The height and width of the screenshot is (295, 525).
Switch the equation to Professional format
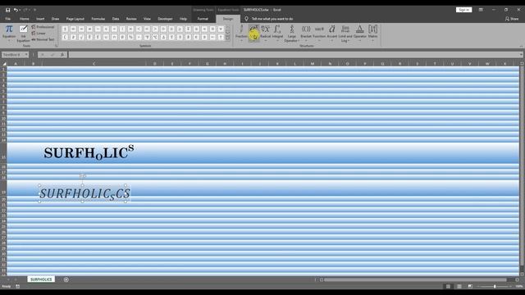(x=43, y=27)
